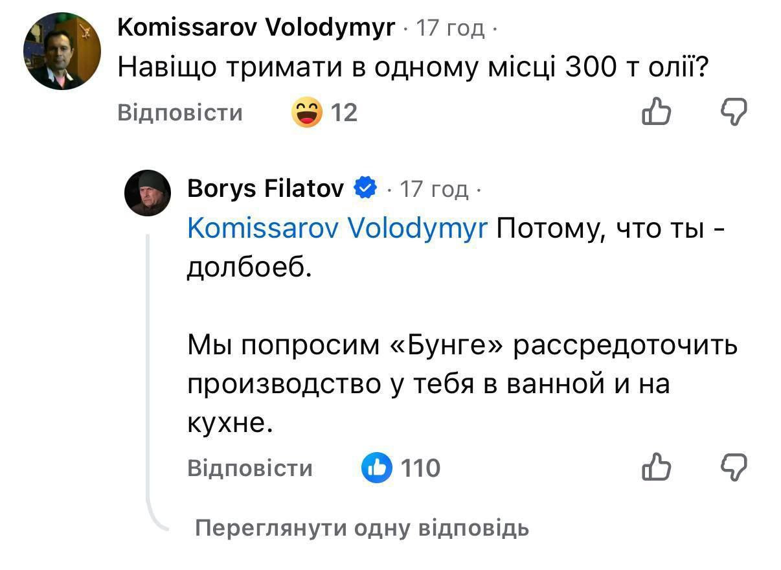Image resolution: width=781 pixels, height=570 pixels.
Task: Open the Borys Filatov author name link
Action: [266, 188]
